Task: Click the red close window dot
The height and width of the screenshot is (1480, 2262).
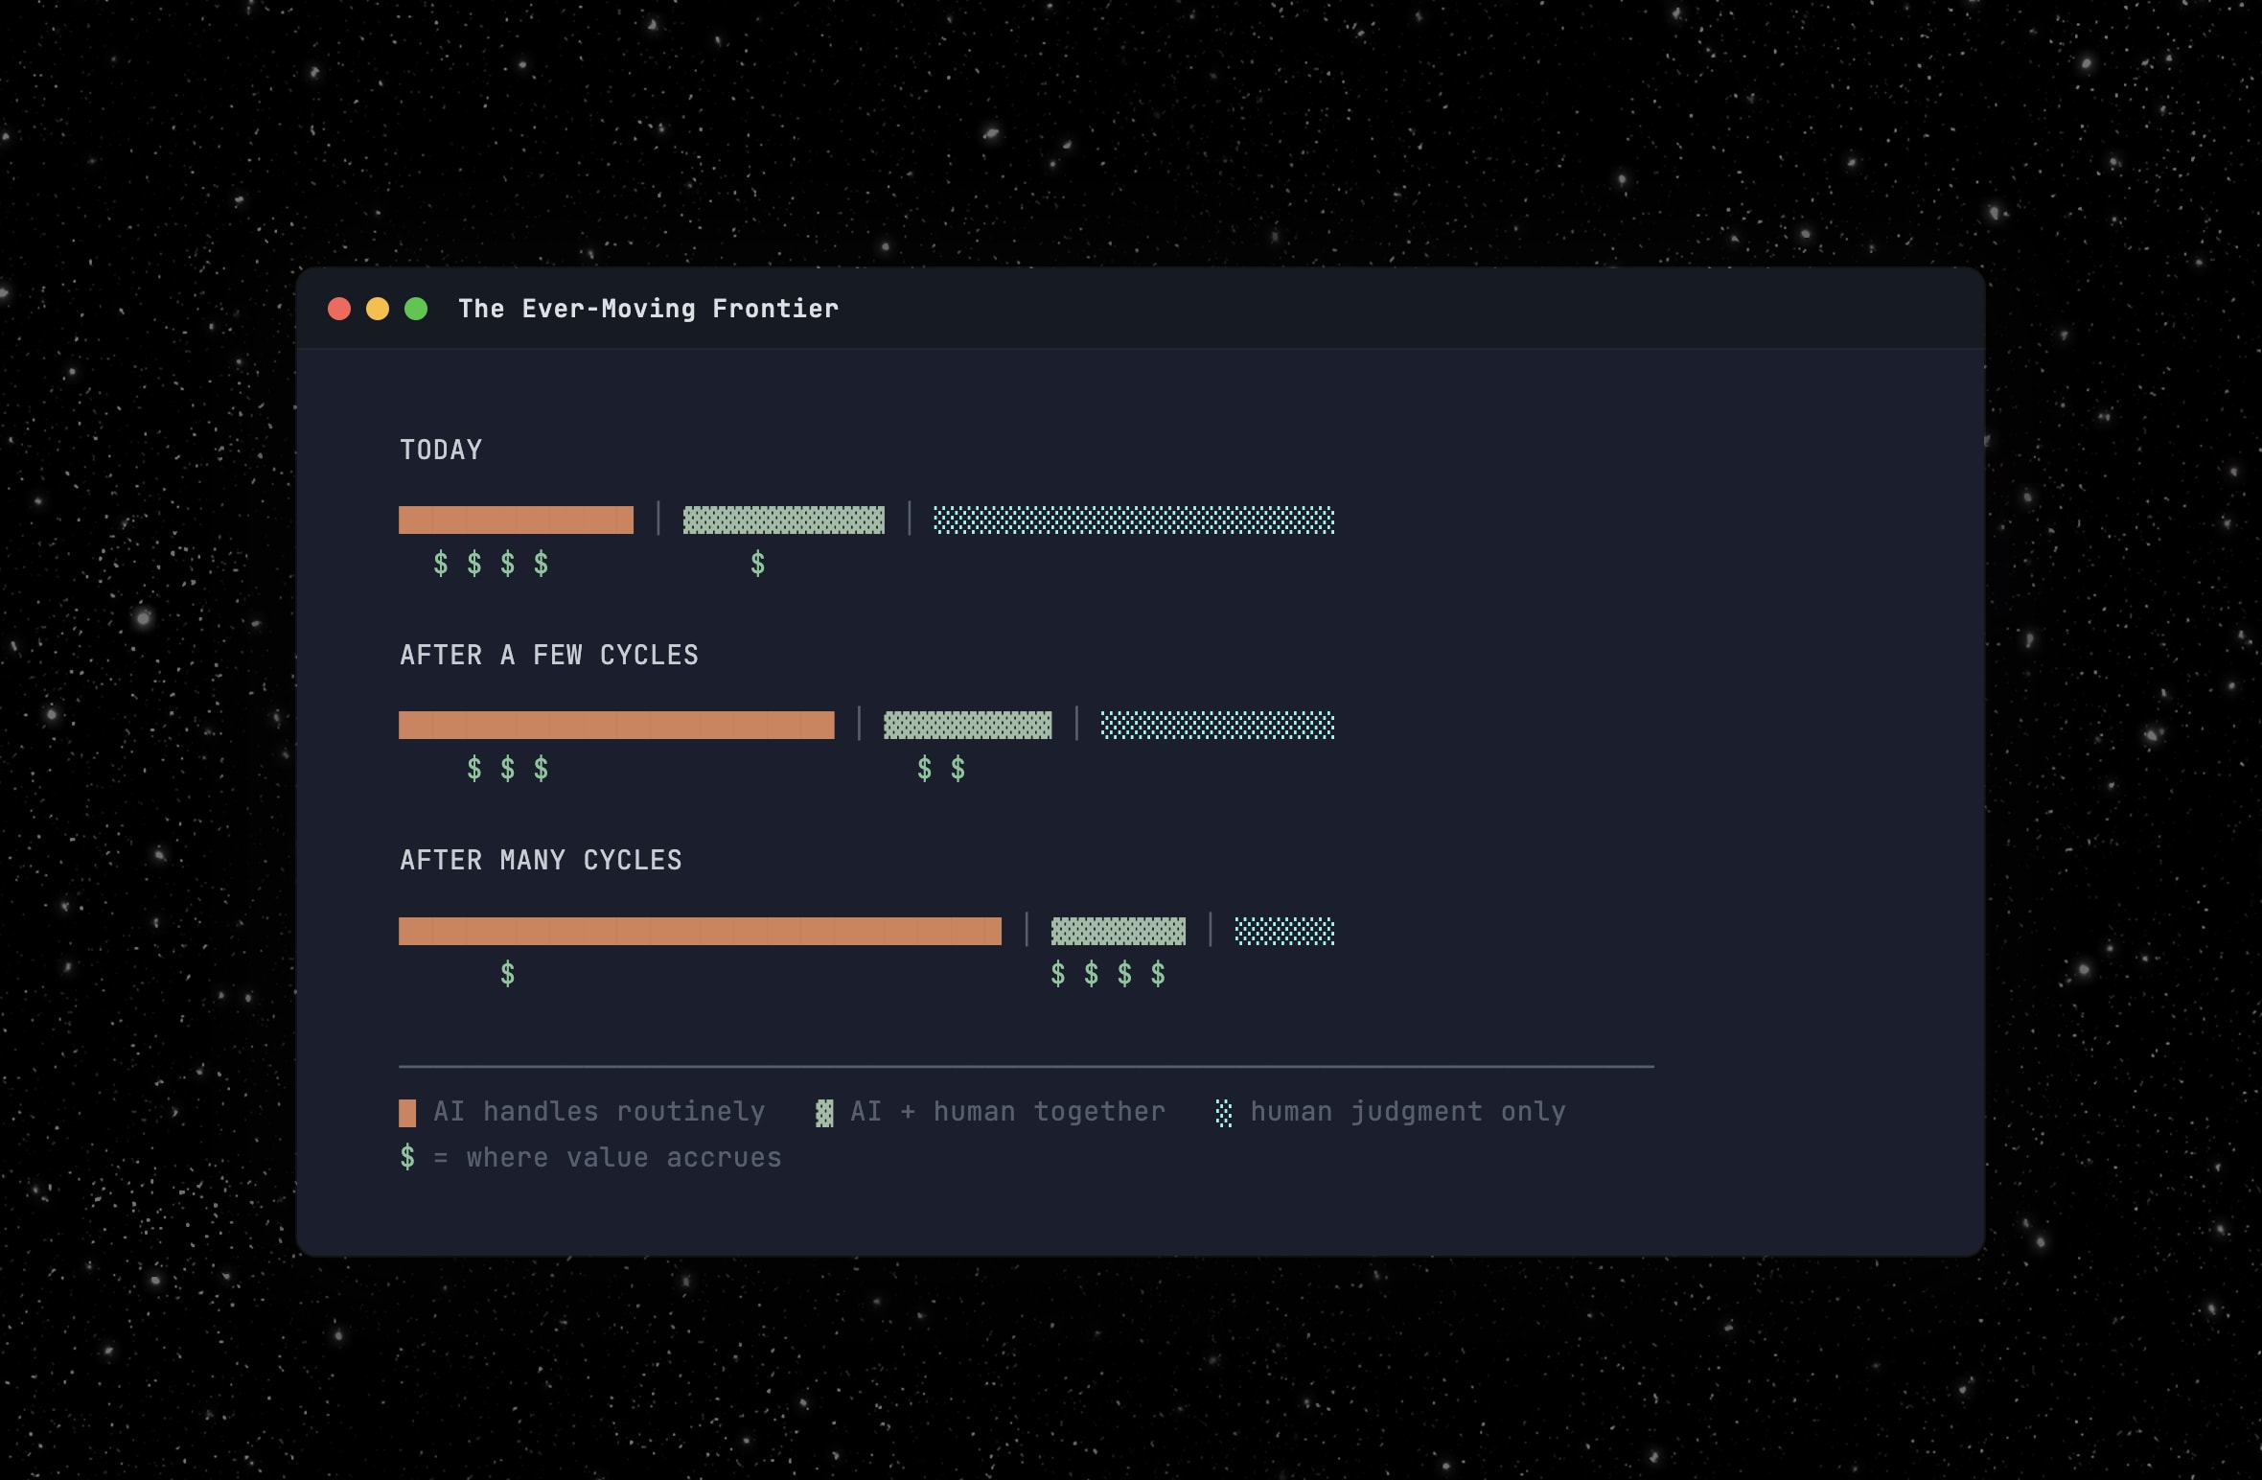Action: pyautogui.click(x=339, y=309)
